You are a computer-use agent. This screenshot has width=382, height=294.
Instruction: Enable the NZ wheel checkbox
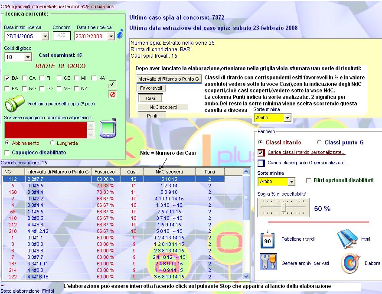[76, 88]
